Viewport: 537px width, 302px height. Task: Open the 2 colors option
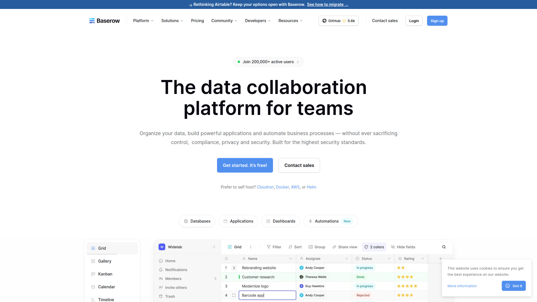[x=374, y=247]
